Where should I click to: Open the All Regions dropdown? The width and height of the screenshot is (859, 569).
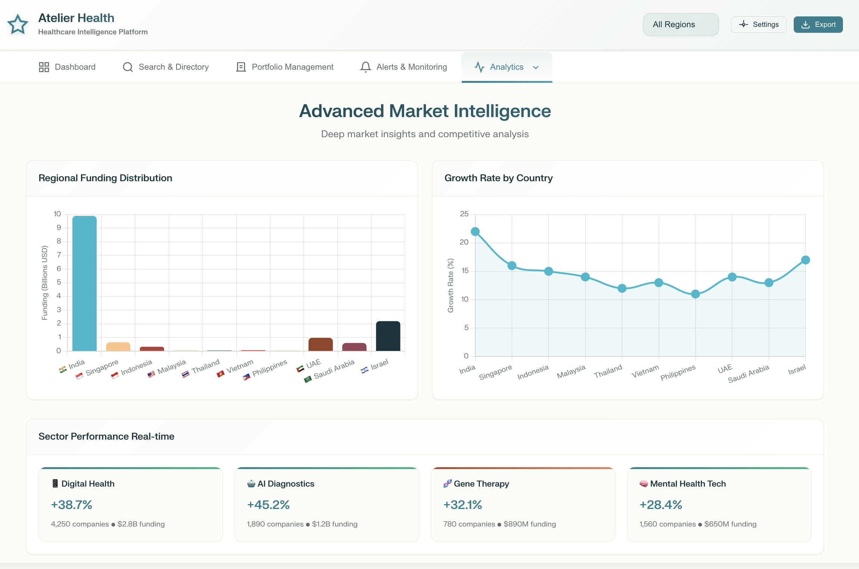tap(680, 25)
